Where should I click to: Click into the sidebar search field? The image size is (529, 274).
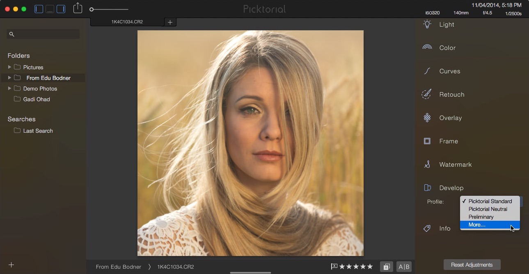point(43,34)
